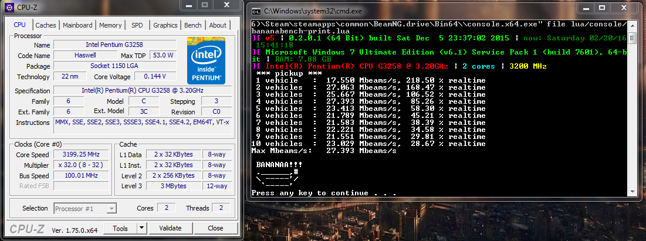The width and height of the screenshot is (646, 241).
Task: Click the Close button in CPU-Z
Action: point(215,228)
